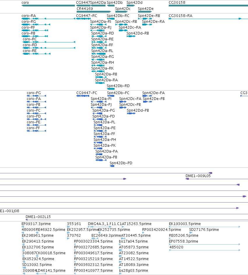Click the E1-001J08 clone label
This screenshot has width=248, height=275.
tap(9, 211)
